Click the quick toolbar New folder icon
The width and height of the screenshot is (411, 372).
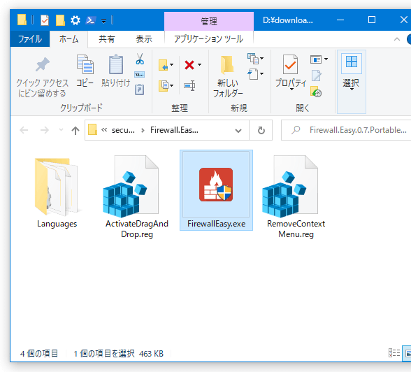click(x=60, y=20)
